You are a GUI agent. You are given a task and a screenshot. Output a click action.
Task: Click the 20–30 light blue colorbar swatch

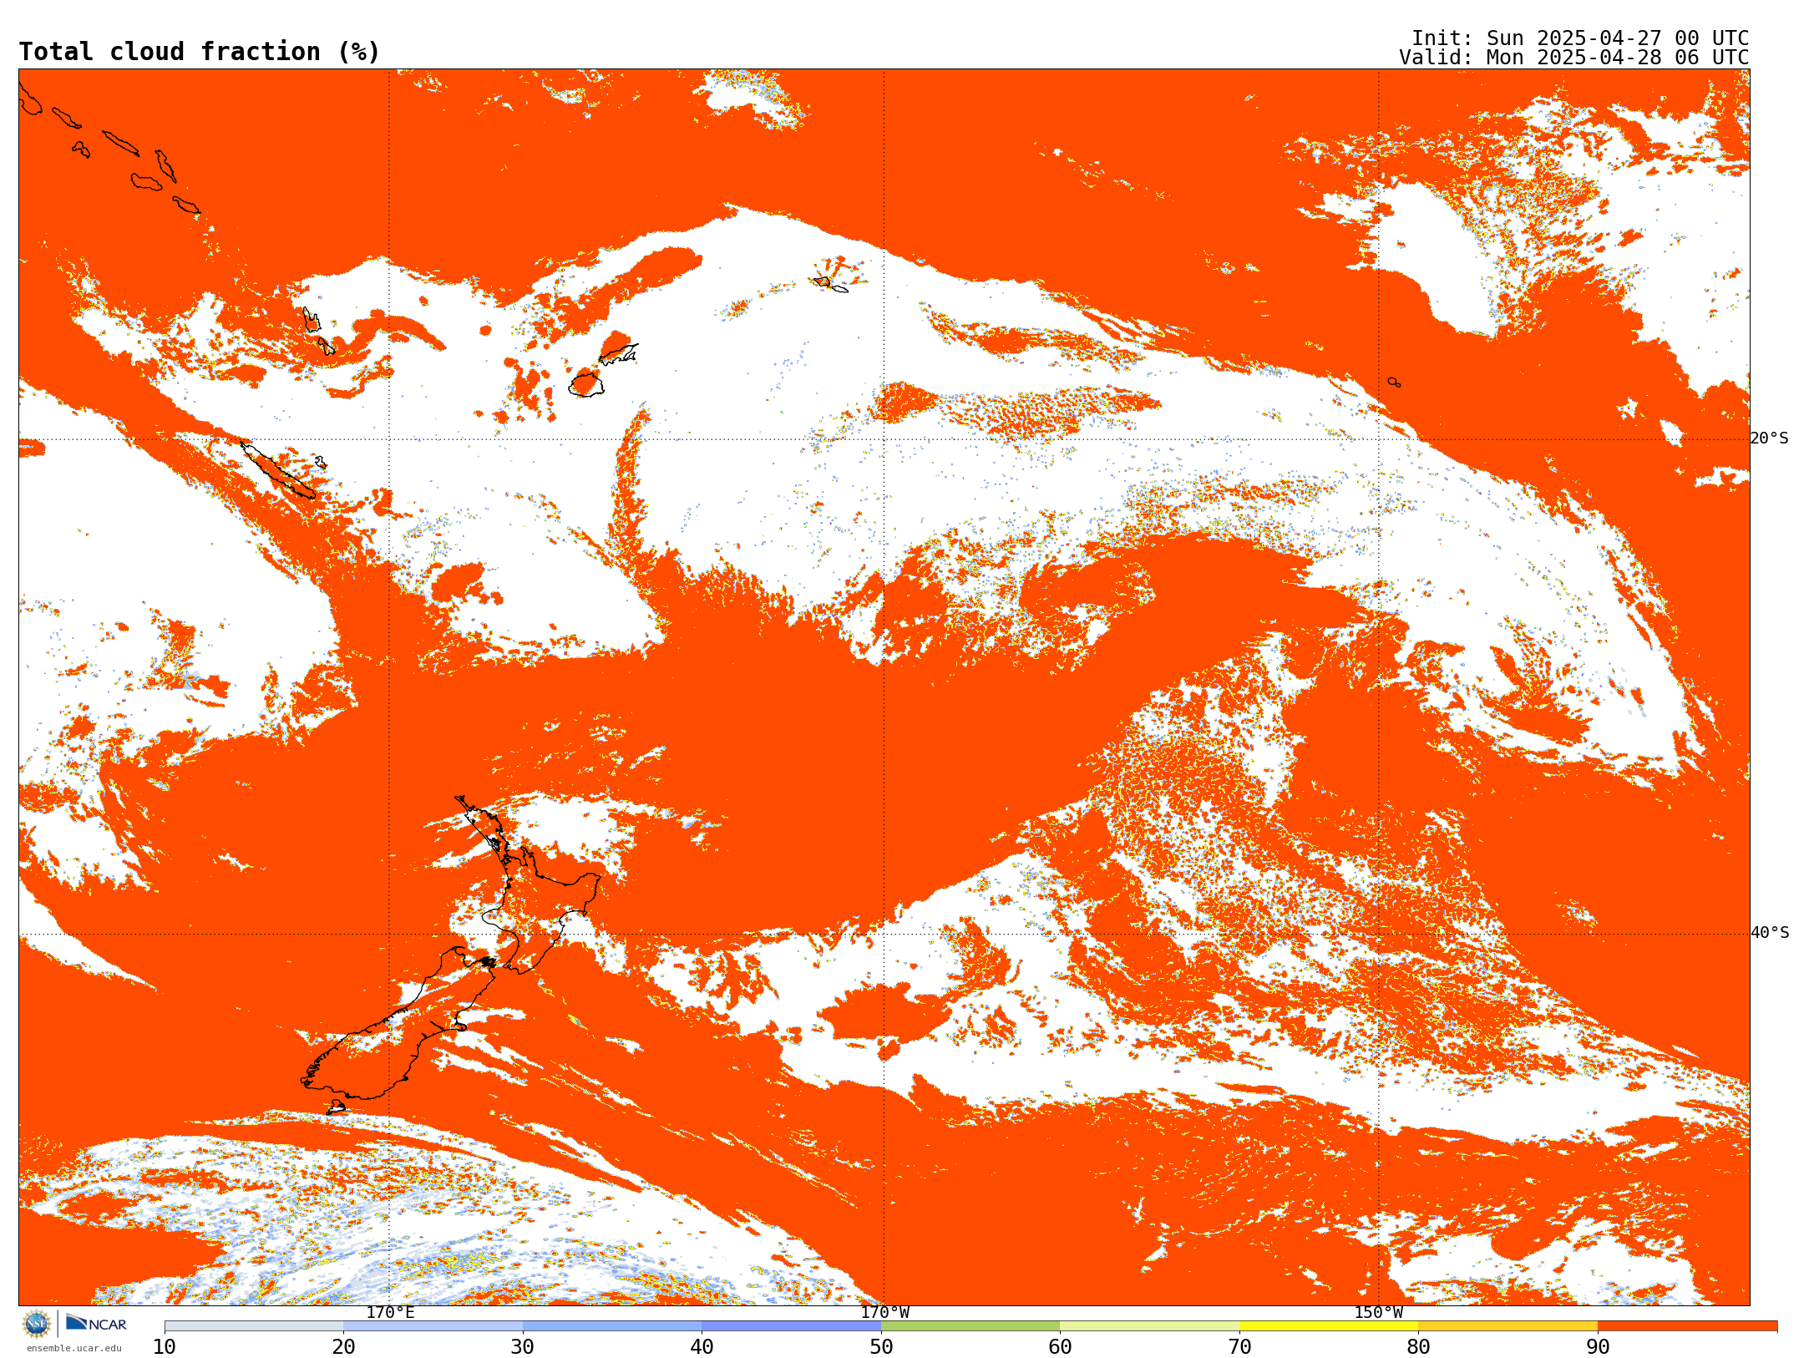[x=433, y=1326]
